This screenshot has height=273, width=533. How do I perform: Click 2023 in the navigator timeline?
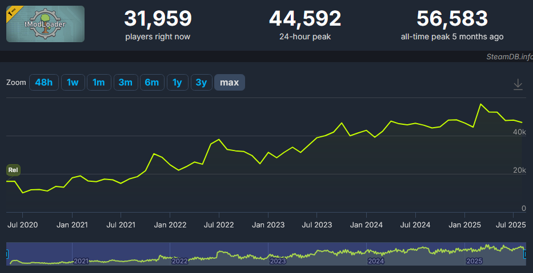pyautogui.click(x=278, y=261)
